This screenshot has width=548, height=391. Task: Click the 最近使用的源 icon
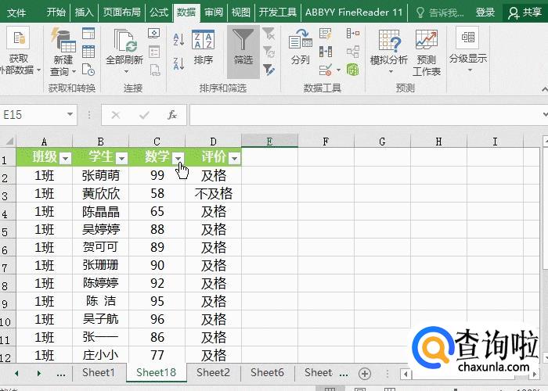click(x=88, y=70)
